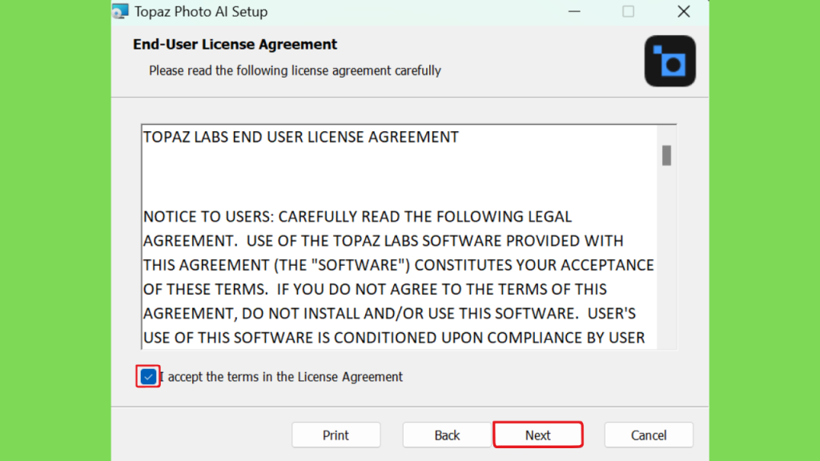
Task: Close the Topaz Photo AI Setup window
Action: 684,11
